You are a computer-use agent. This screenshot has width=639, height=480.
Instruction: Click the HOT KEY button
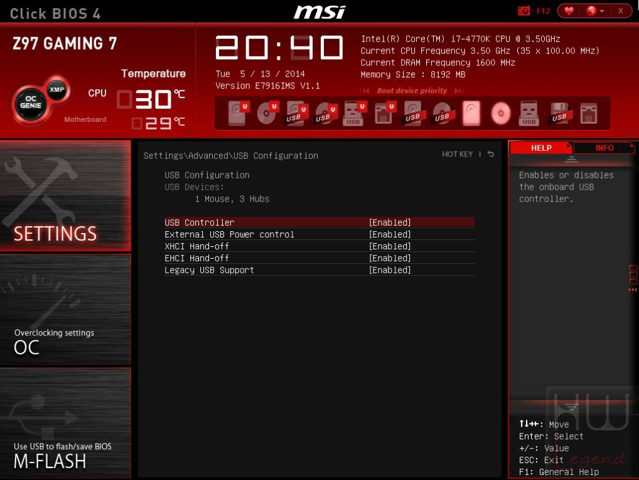tap(458, 154)
